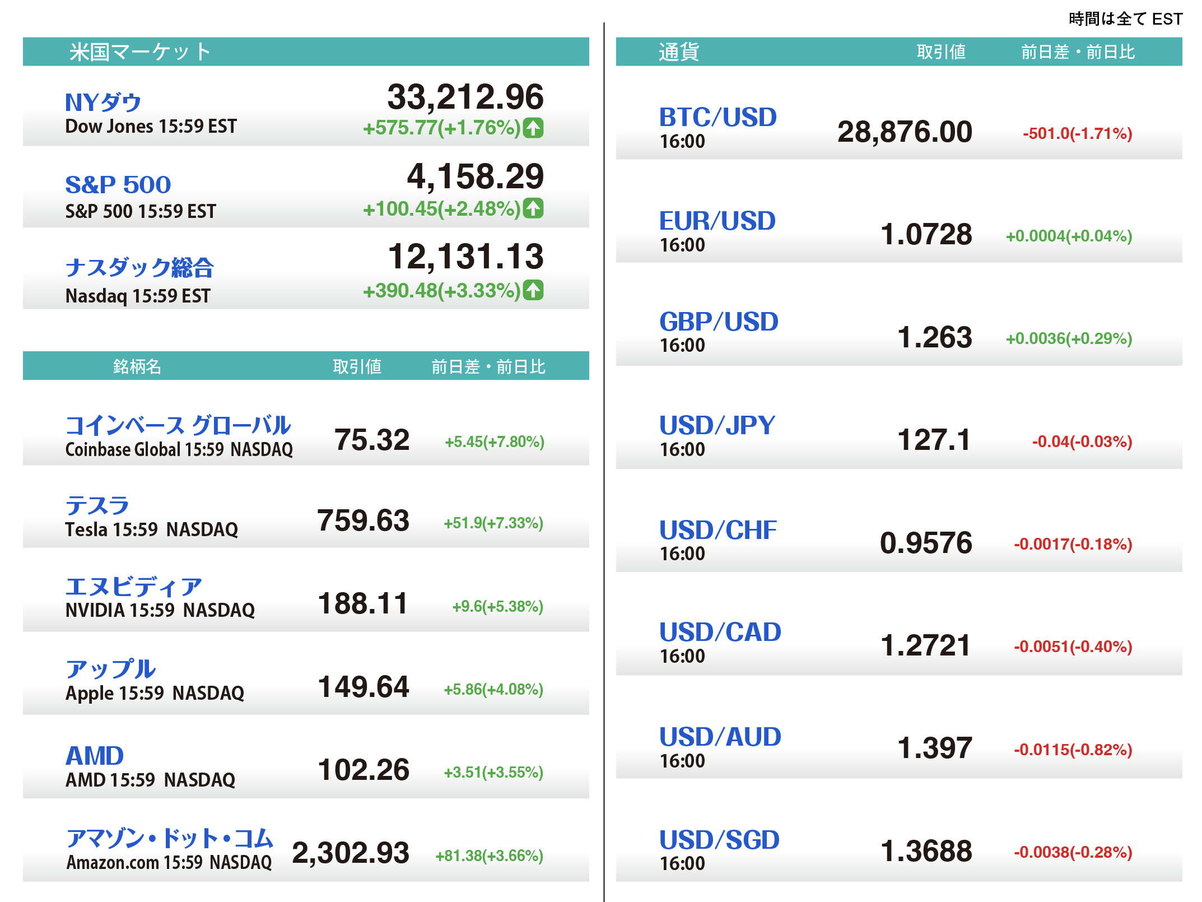The image size is (1202, 902).
Task: Select the アマゾン・ドット・コム stock name
Action: [x=169, y=838]
